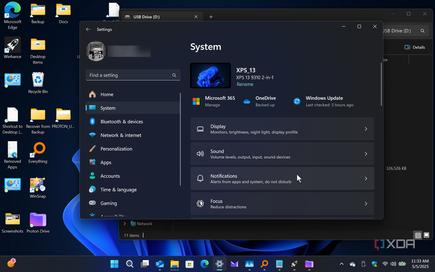Open the OneDrive cloud tray icon
This screenshot has width=435, height=272.
click(353, 264)
